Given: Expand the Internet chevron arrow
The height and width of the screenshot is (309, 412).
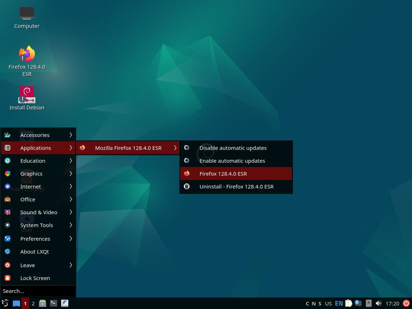Looking at the screenshot, I should 71,186.
